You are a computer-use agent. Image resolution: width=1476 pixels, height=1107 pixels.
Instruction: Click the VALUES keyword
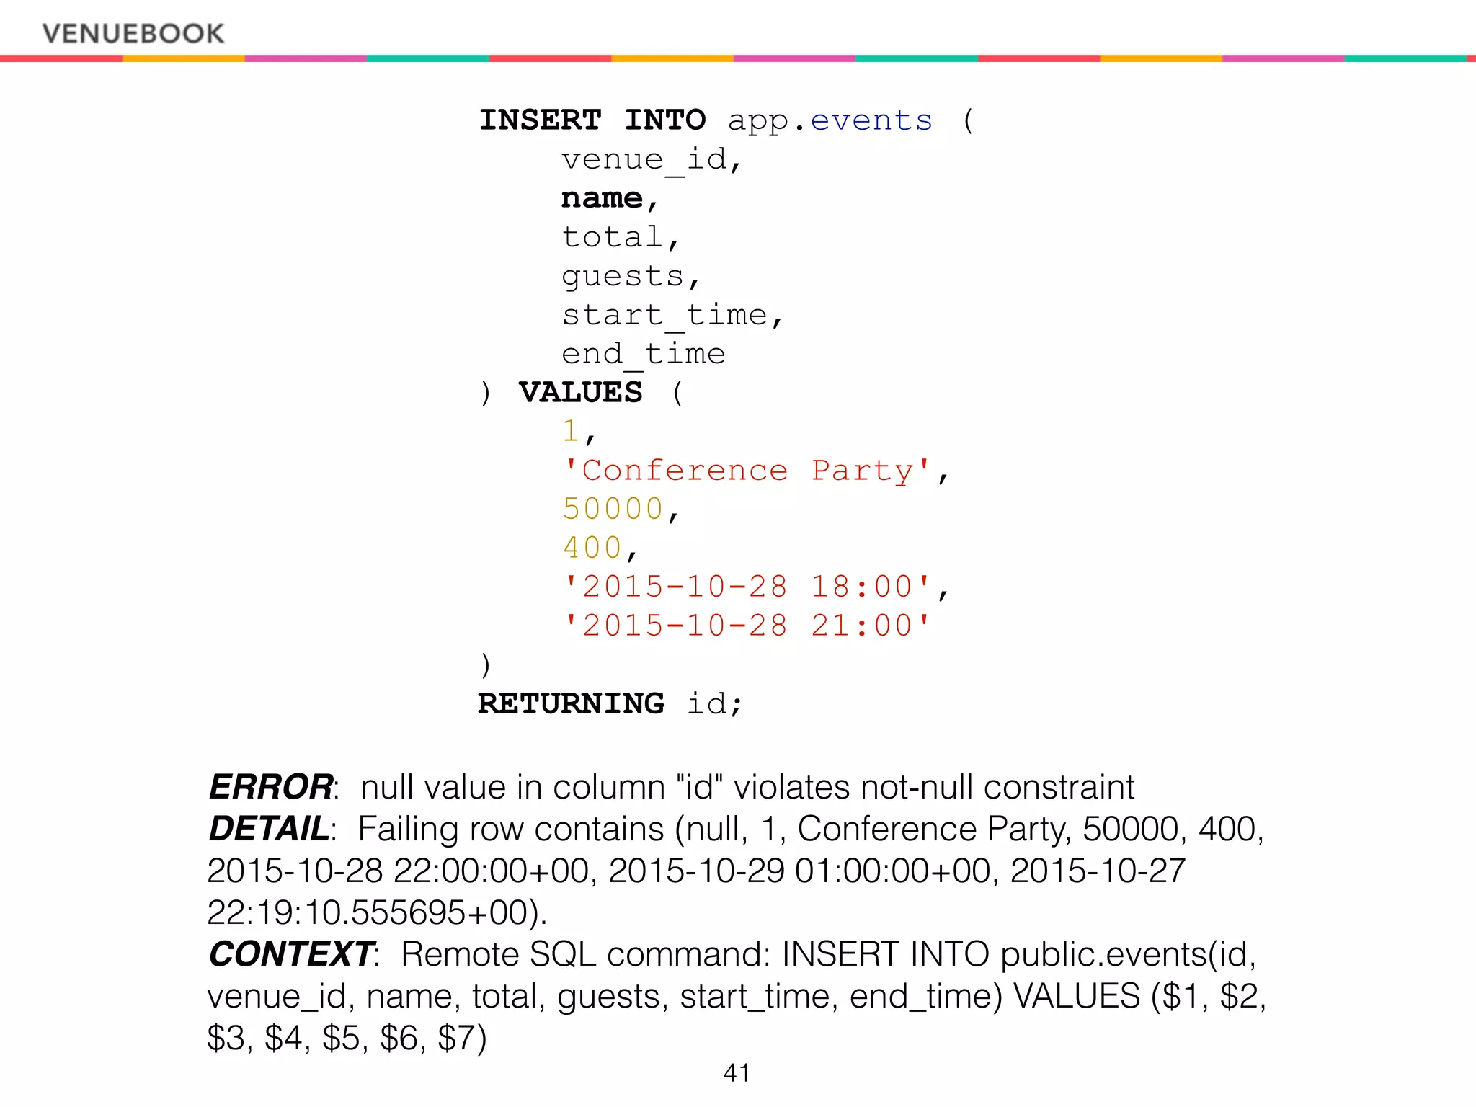[581, 392]
